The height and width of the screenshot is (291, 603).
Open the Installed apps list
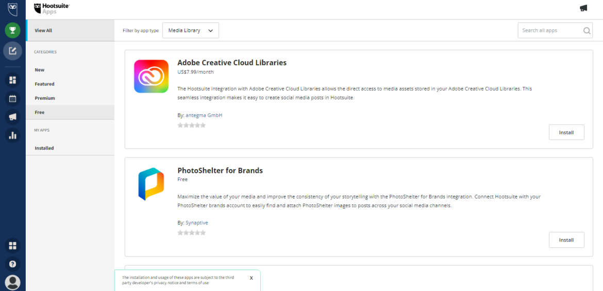point(44,148)
